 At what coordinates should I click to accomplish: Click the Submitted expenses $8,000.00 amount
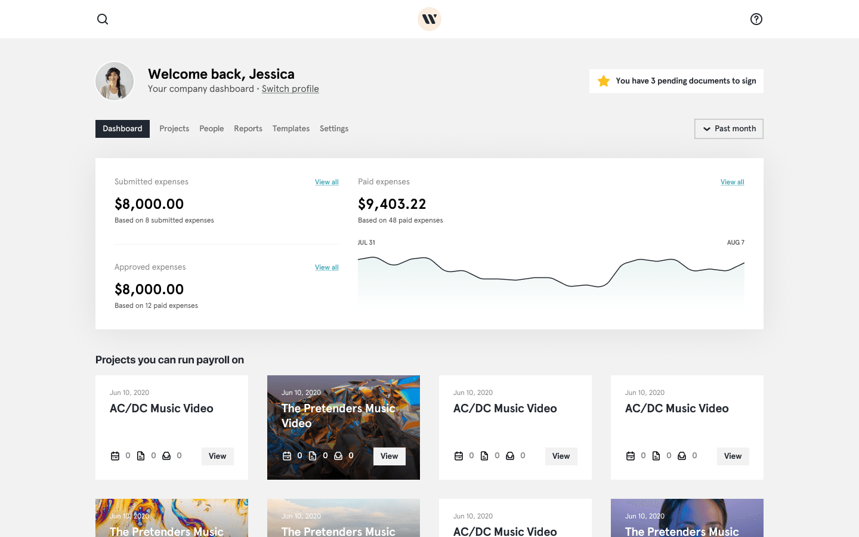point(149,204)
